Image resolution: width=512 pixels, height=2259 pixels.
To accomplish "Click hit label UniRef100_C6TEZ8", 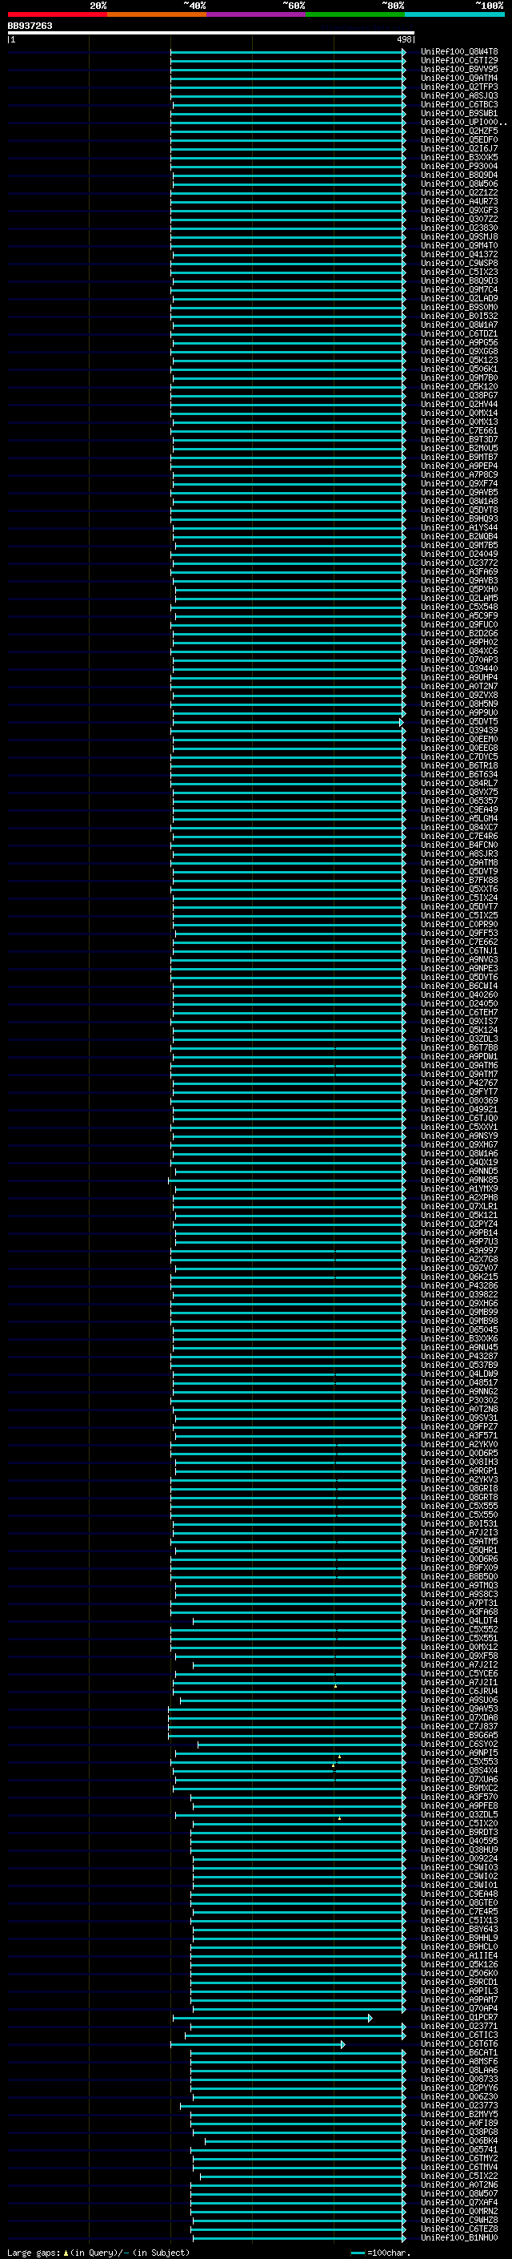I will pyautogui.click(x=459, y=2229).
